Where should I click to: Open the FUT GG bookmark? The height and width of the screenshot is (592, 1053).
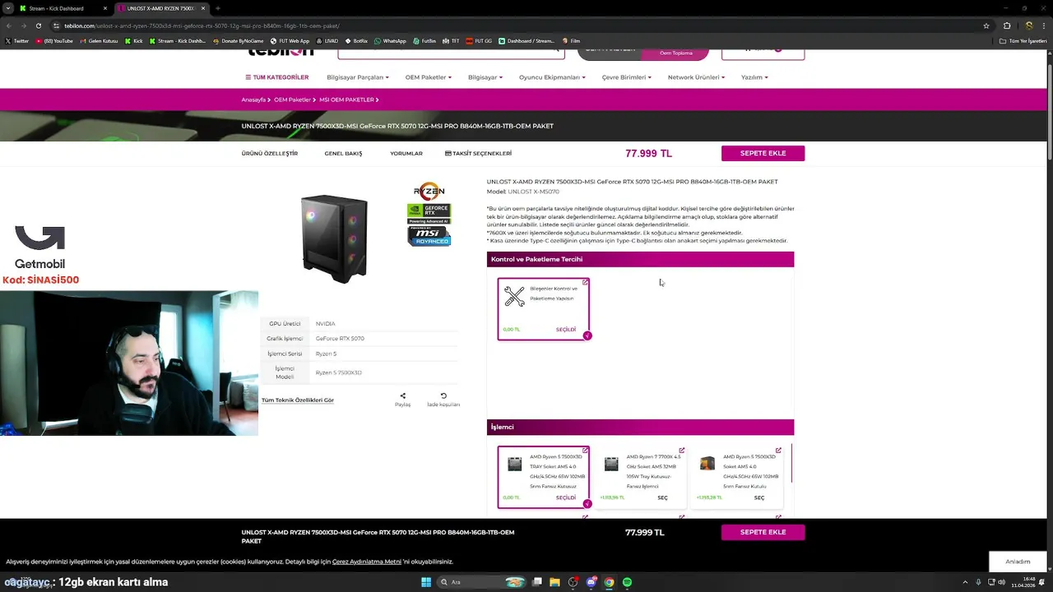click(x=478, y=40)
